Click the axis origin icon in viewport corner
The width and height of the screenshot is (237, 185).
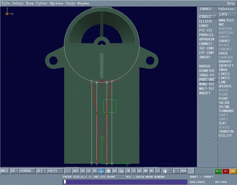[x=7, y=14]
